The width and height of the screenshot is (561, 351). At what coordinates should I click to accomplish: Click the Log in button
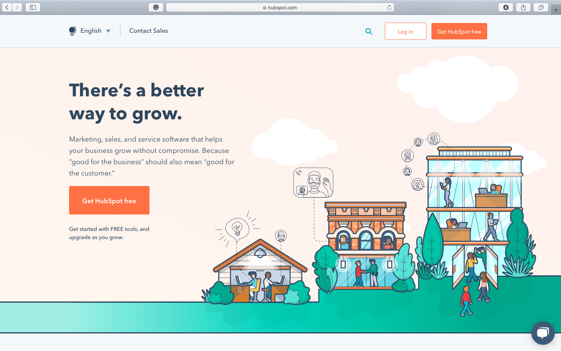(x=405, y=31)
